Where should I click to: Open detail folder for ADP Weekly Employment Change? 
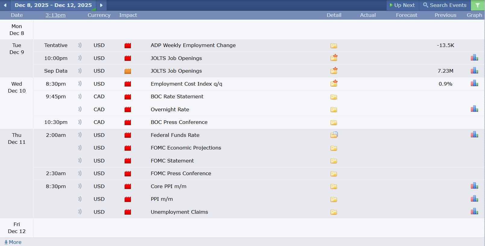click(x=334, y=46)
